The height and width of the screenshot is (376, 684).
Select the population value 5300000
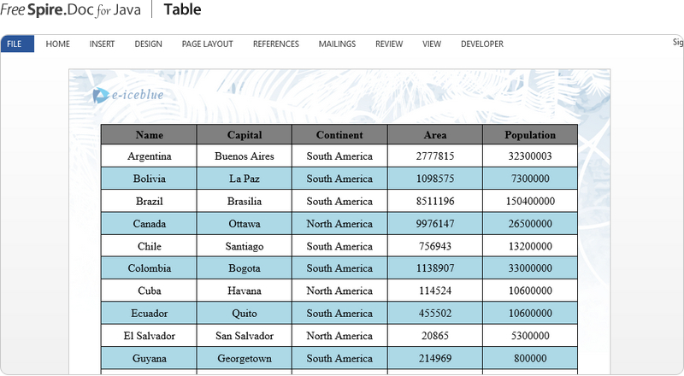(530, 336)
